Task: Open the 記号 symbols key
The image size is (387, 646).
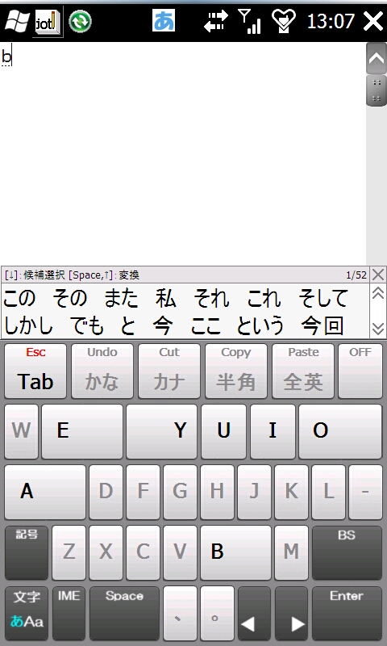Action: coord(27,552)
